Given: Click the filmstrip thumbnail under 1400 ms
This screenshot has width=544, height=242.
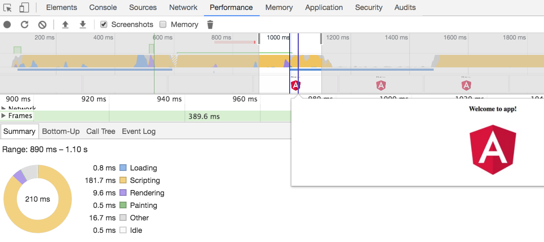Looking at the screenshot, I should 381,84.
